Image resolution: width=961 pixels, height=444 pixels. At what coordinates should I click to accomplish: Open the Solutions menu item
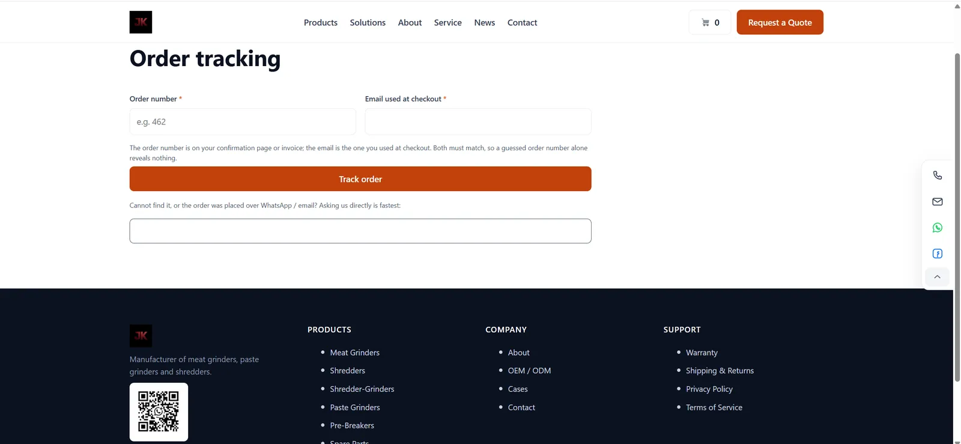368,22
